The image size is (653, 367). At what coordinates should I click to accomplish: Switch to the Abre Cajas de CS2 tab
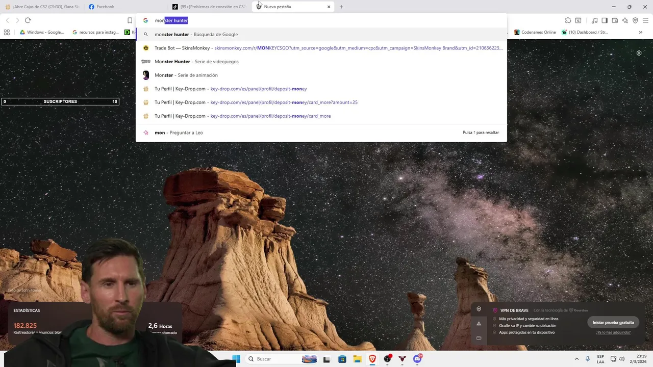coord(42,7)
